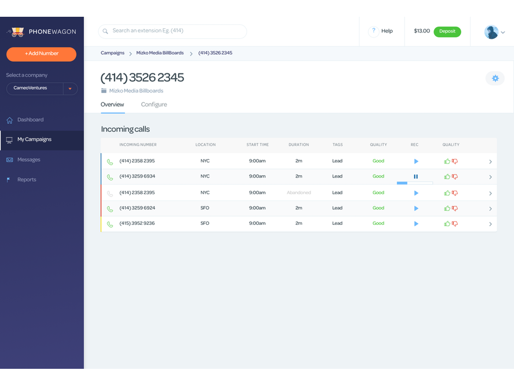
Task: Click the Messages envelope icon
Action: tap(9, 160)
